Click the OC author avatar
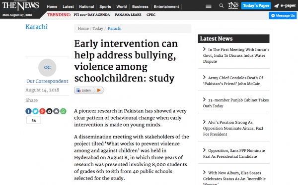298x185 pixels. coord(47,67)
